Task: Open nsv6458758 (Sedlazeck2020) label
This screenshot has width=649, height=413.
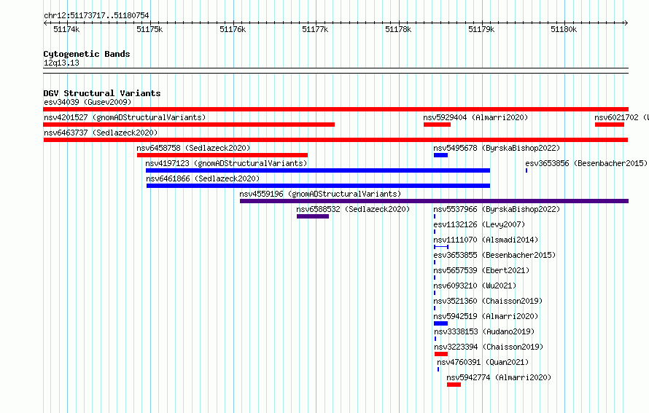Action: [193, 148]
